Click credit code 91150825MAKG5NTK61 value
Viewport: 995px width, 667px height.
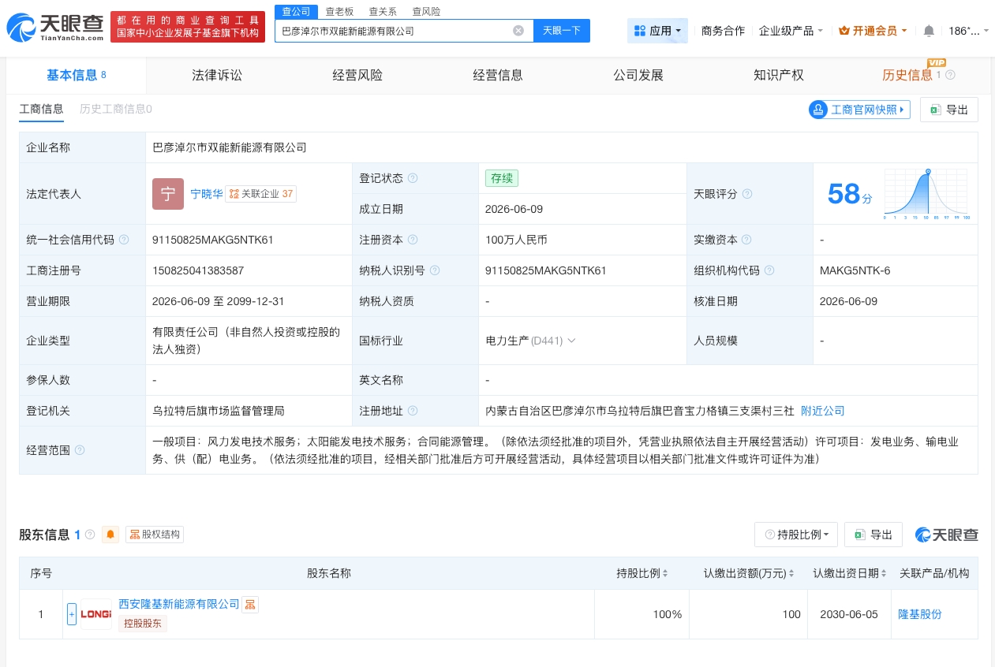(213, 240)
